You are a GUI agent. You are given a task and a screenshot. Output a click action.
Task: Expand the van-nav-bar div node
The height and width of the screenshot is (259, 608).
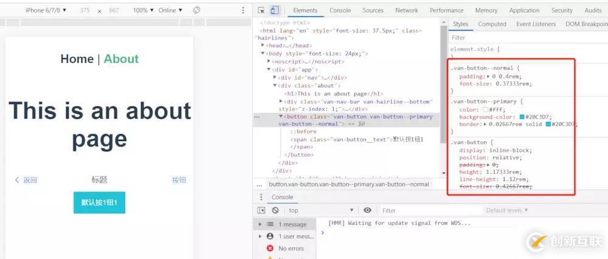point(281,101)
